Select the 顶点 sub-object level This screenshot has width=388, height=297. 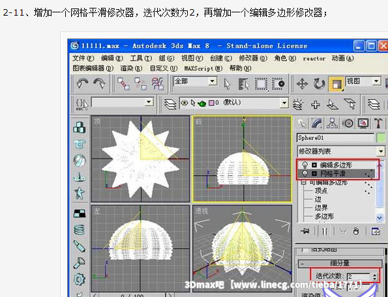point(321,191)
